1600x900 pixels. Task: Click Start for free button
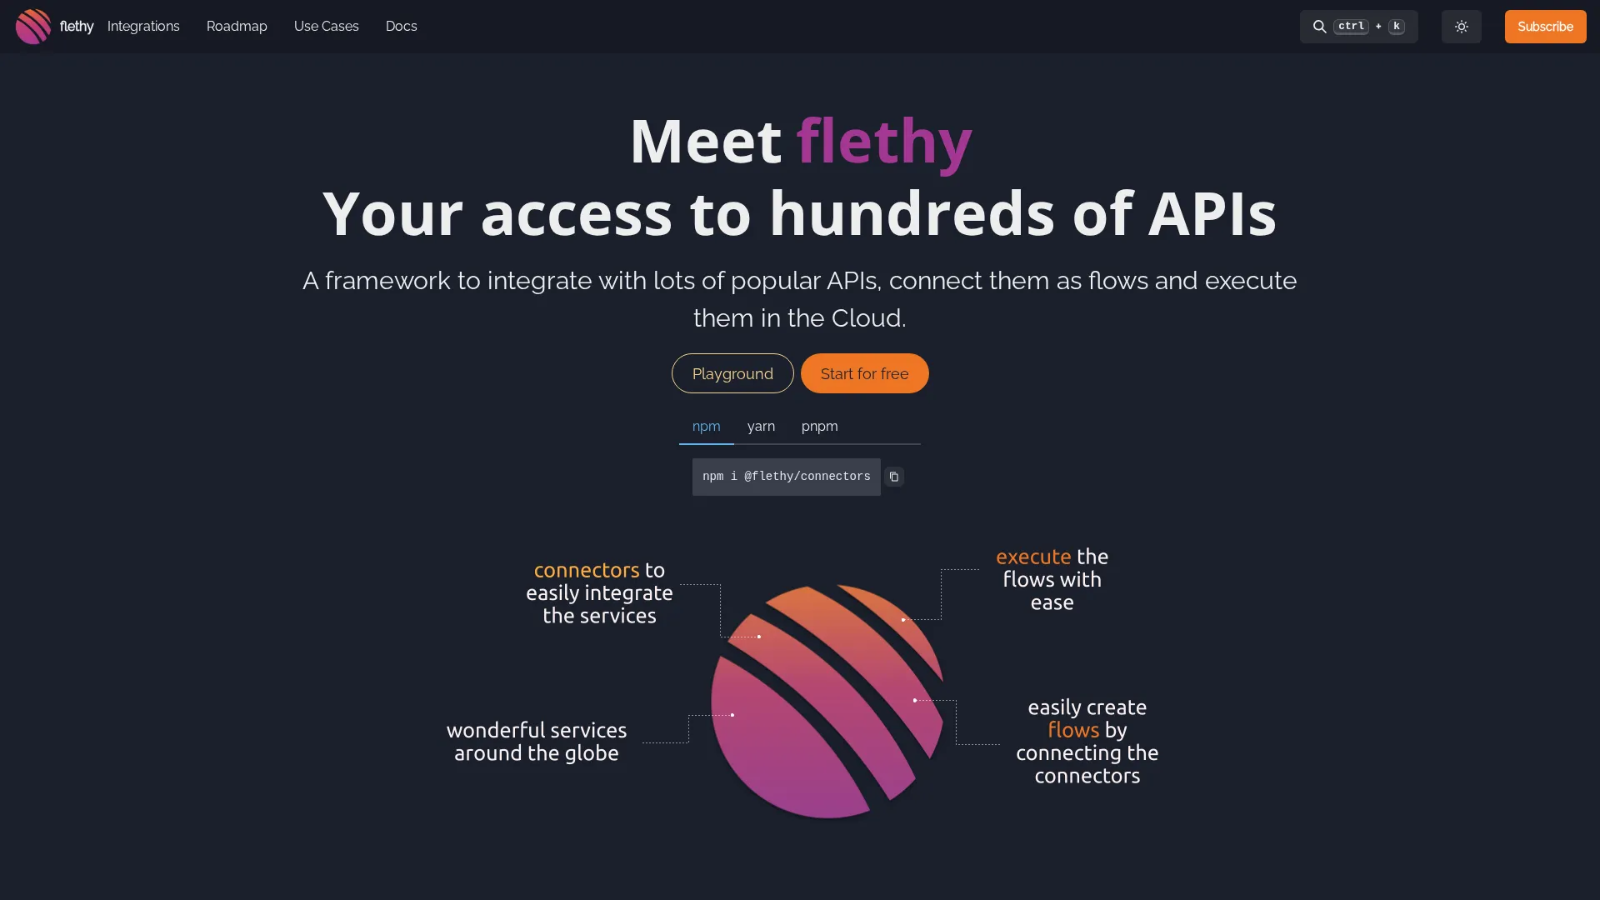click(864, 373)
